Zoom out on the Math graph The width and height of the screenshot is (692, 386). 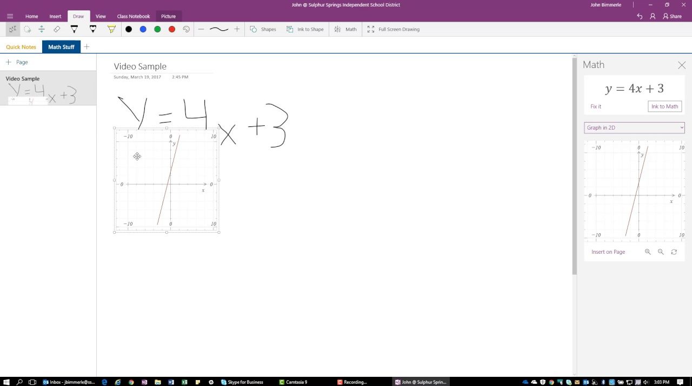(661, 252)
